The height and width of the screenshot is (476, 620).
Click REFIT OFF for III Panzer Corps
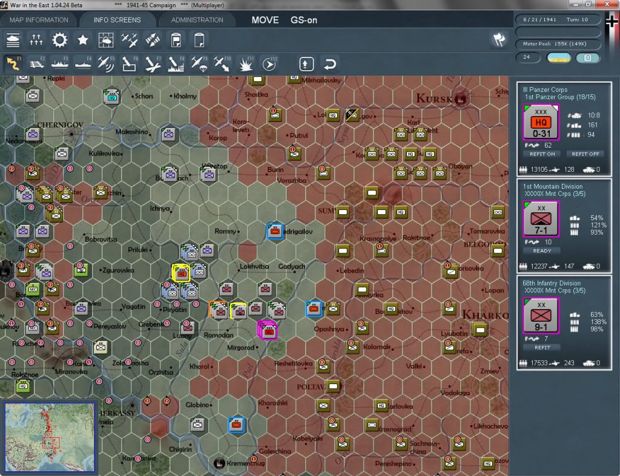pyautogui.click(x=585, y=154)
